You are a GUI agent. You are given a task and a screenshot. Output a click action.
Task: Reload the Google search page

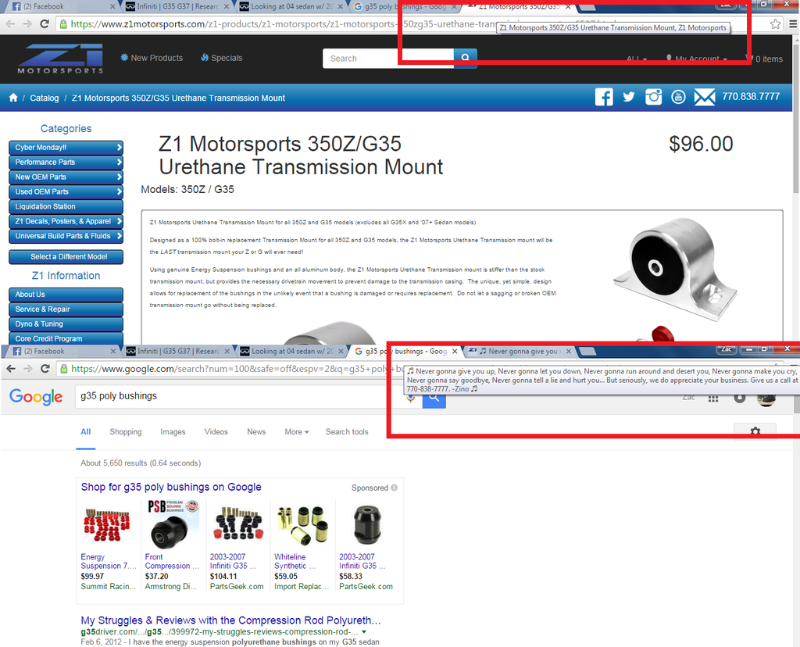click(x=45, y=368)
